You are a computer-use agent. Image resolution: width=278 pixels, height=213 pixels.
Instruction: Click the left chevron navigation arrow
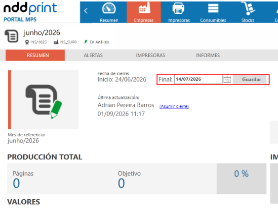pyautogui.click(x=86, y=11)
